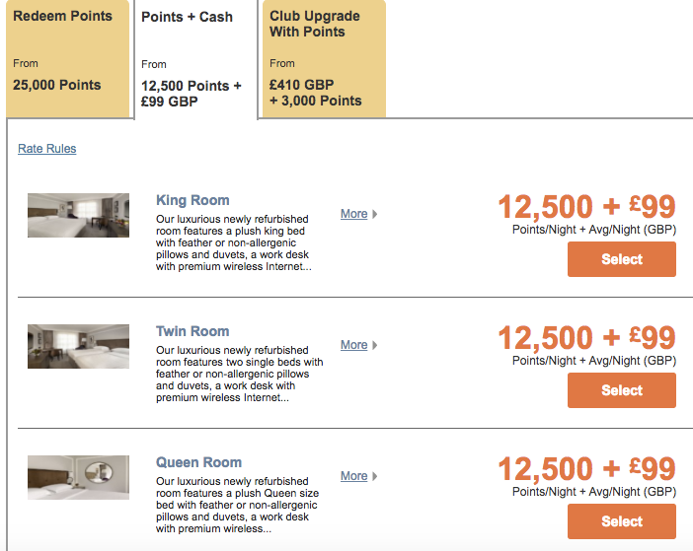This screenshot has height=551, width=693.
Task: View the King Room photo thumbnail
Action: [78, 215]
